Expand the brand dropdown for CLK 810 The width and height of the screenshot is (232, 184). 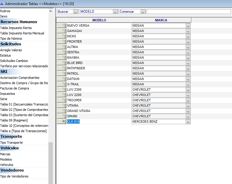[x=188, y=122]
